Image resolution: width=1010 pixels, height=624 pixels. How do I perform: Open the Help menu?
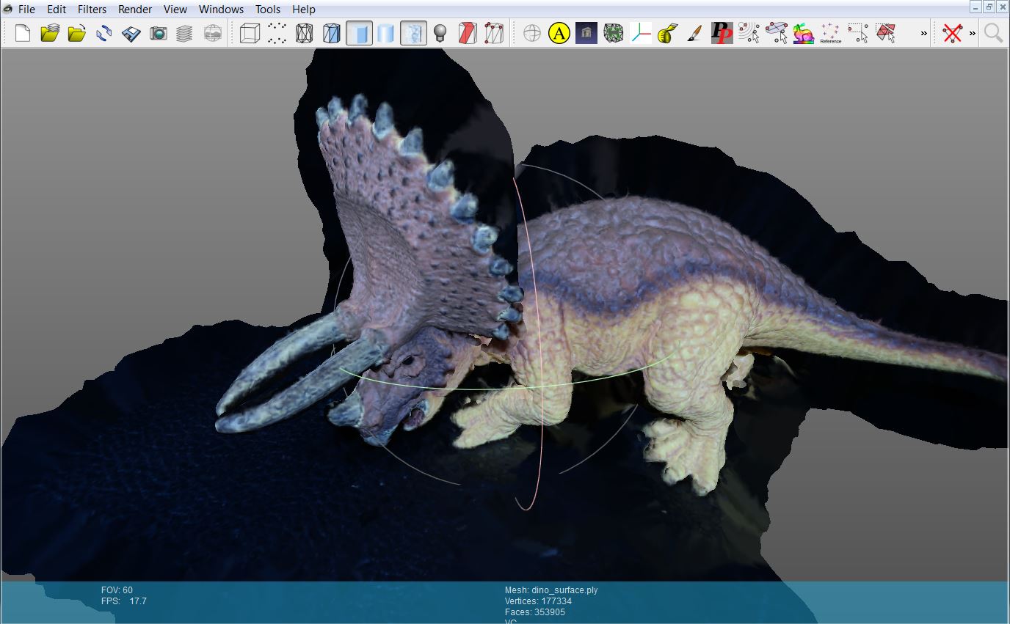click(x=303, y=10)
